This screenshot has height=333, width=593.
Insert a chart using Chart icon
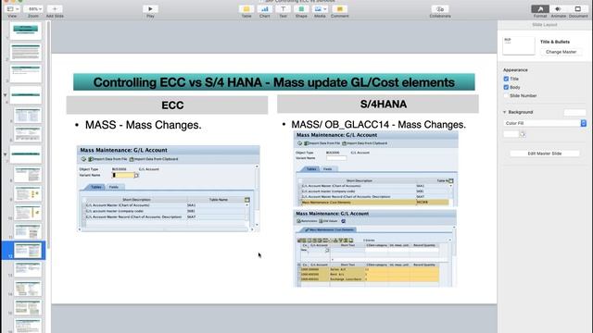click(265, 9)
